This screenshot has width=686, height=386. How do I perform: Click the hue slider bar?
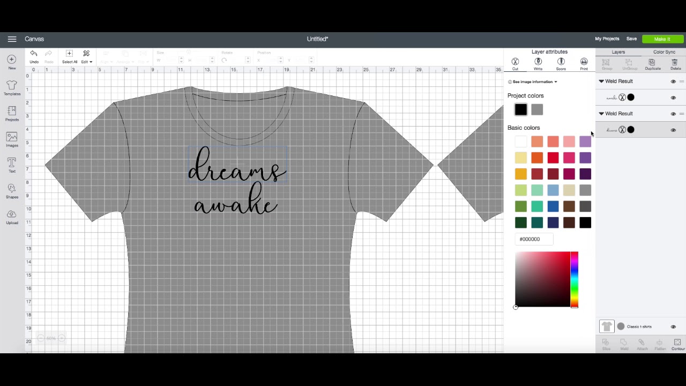click(x=574, y=279)
